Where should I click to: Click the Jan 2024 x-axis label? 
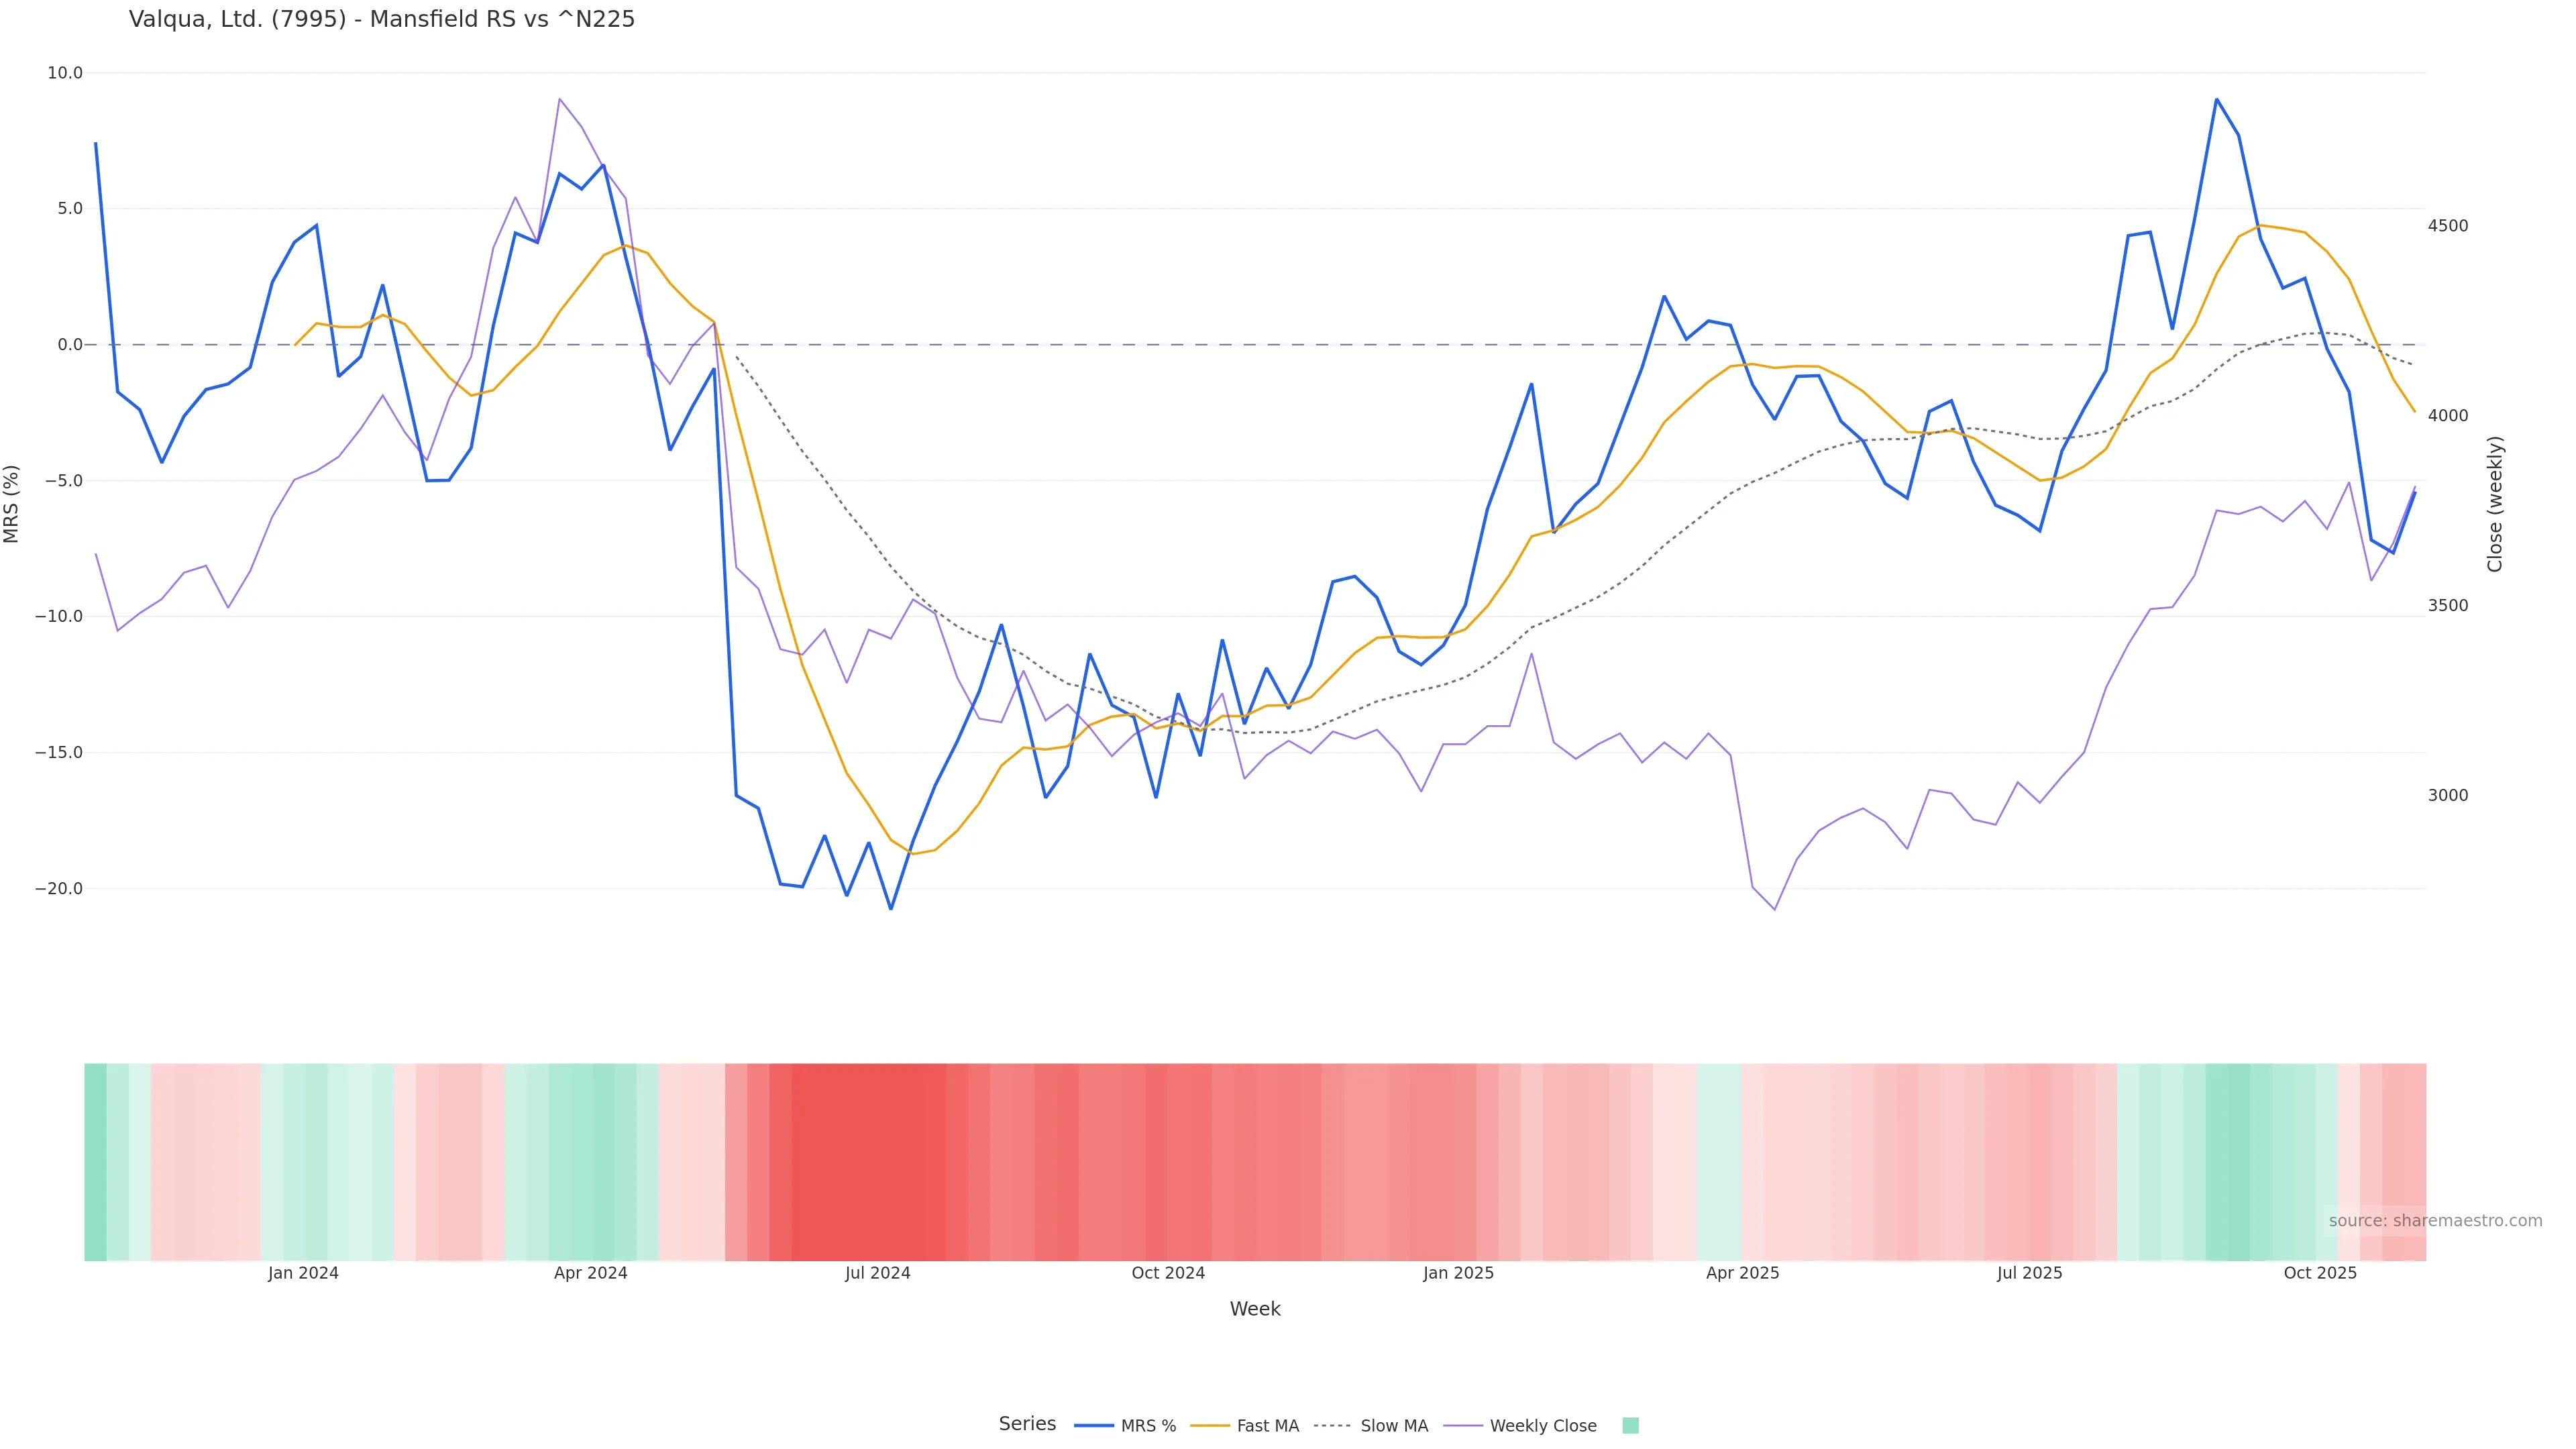coord(303,1273)
